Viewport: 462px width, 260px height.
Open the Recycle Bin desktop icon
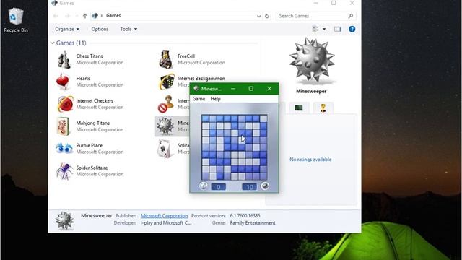pos(15,20)
